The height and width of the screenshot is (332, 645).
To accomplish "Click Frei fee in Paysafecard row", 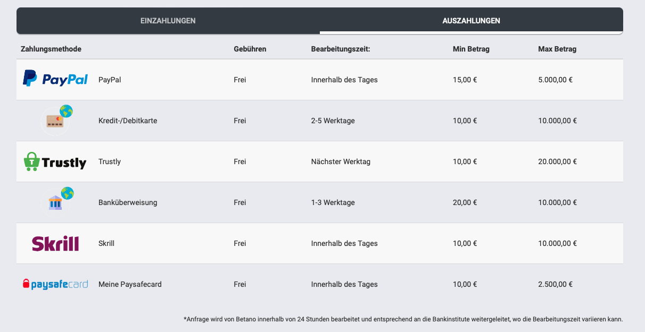I will [x=240, y=284].
